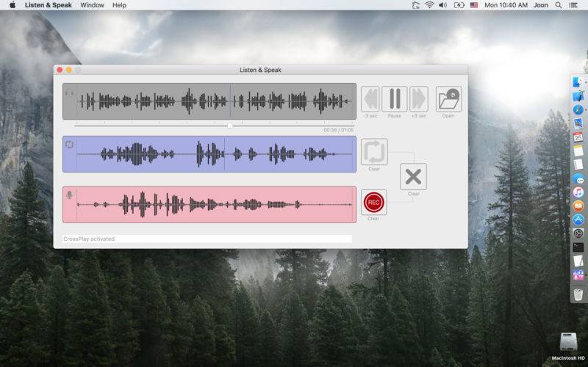Click the loop clear button beside blue track
This screenshot has width=588, height=367.
(374, 152)
